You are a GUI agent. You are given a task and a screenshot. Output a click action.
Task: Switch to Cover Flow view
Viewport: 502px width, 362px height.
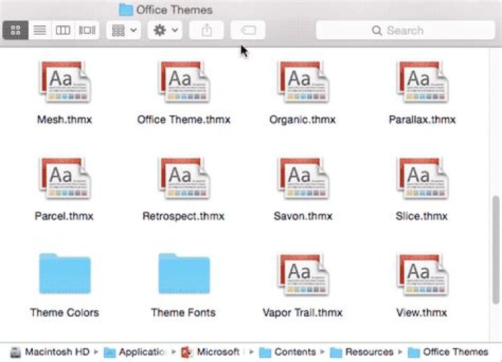(87, 31)
